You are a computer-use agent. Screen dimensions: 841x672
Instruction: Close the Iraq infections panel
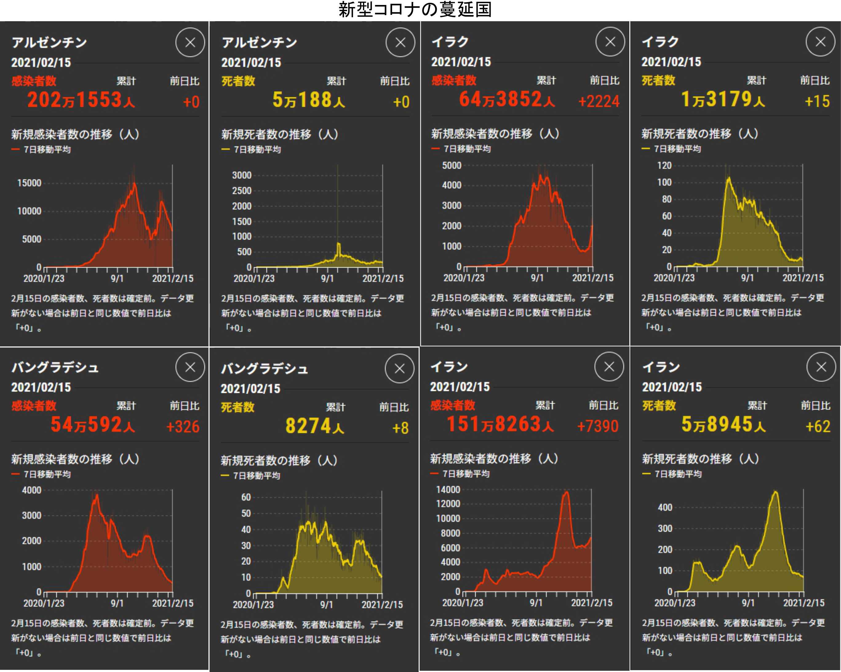coord(610,42)
